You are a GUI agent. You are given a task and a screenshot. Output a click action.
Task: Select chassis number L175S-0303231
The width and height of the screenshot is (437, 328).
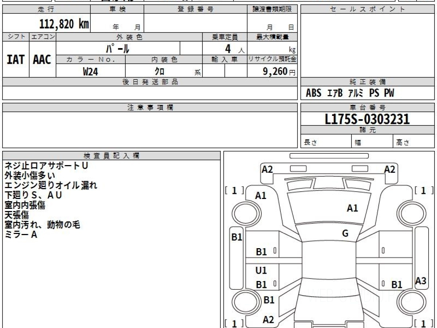367,119
